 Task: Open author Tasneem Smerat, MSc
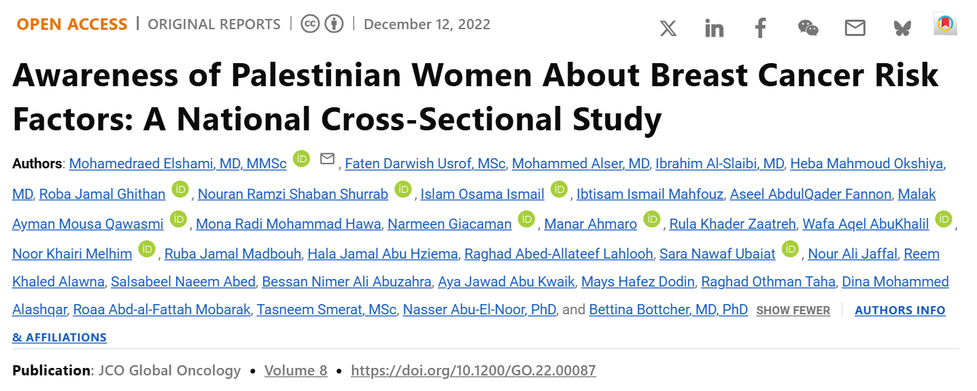point(326,310)
